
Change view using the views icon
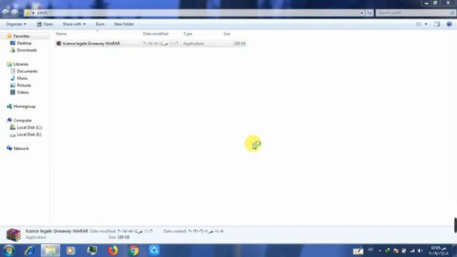pyautogui.click(x=419, y=24)
